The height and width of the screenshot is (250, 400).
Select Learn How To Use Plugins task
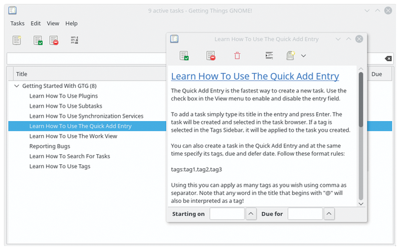(x=63, y=96)
